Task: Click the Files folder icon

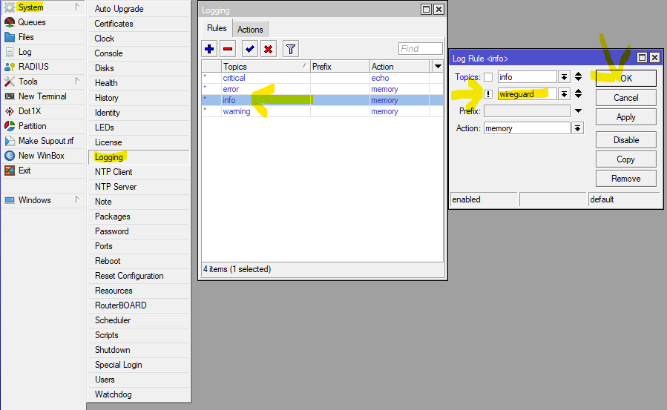Action: pyautogui.click(x=10, y=37)
